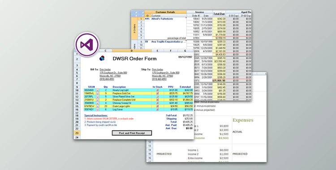Image resolution: width=336 pixels, height=170 pixels.
Task: Check In Stock box for Silver Plated Silver Set
Action: tap(158, 97)
